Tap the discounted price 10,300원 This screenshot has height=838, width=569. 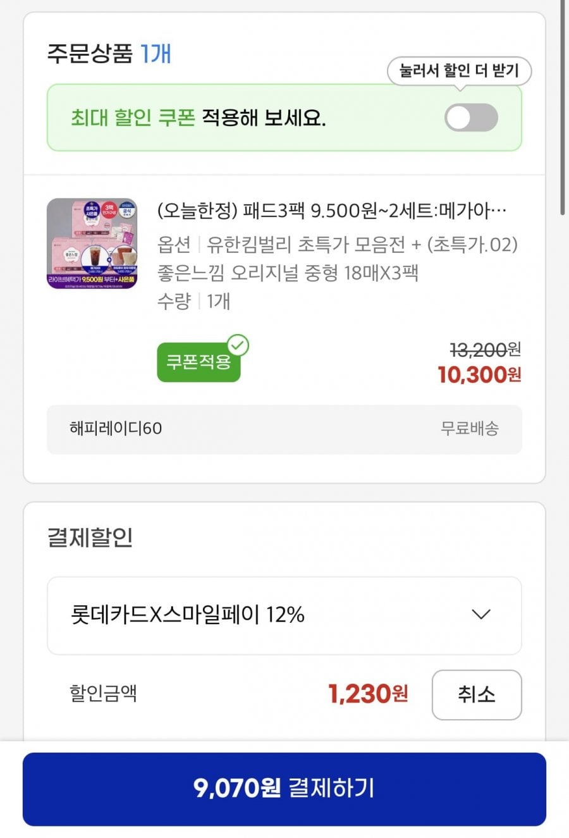click(479, 375)
